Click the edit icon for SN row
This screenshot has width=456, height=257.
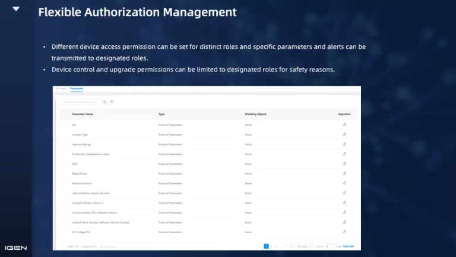point(344,125)
